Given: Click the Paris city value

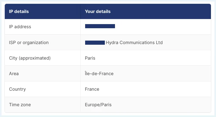Looking at the screenshot, I should coord(90,58).
